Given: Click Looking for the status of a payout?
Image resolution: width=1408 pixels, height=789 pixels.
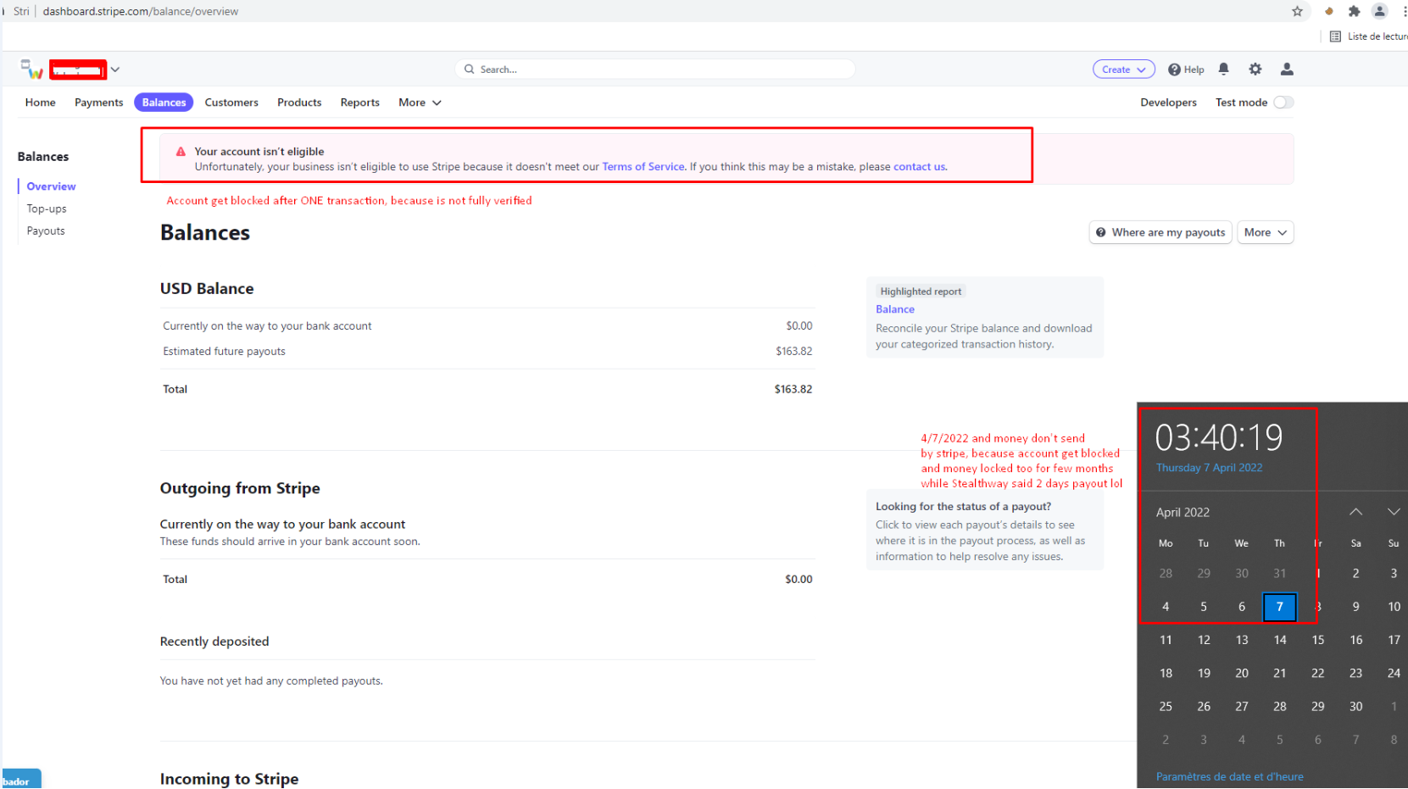Looking at the screenshot, I should pos(963,507).
